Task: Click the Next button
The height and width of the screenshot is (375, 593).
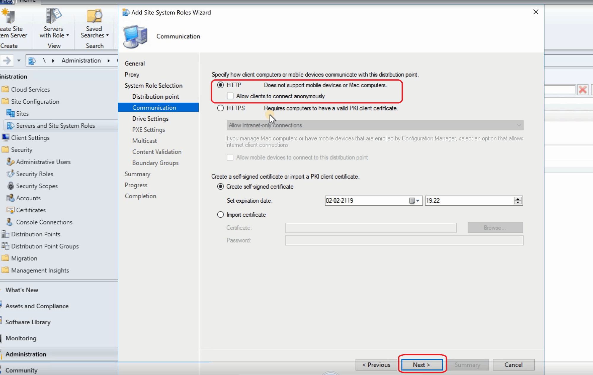Action: (422, 365)
